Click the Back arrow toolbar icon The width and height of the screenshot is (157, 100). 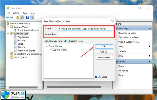pos(7,17)
